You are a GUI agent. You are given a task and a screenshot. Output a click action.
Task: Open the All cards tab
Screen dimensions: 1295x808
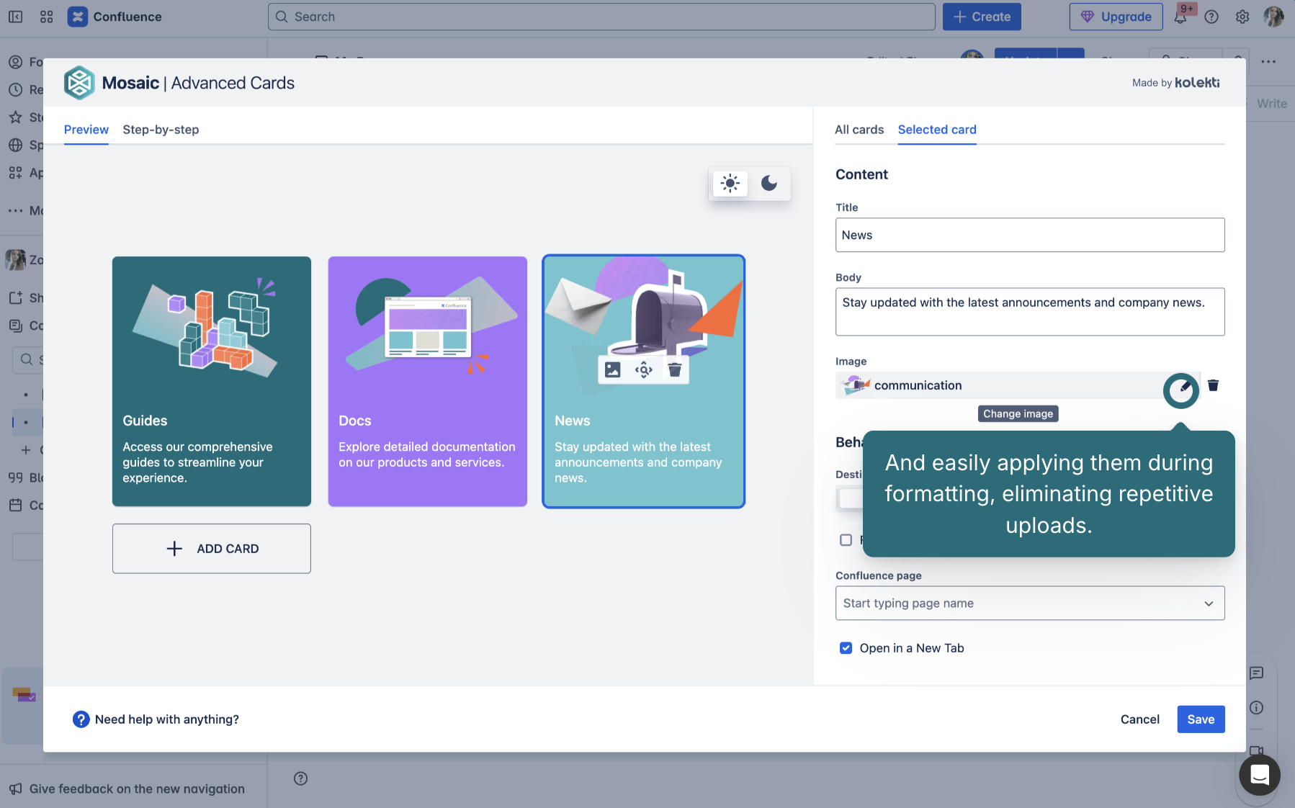[859, 130]
